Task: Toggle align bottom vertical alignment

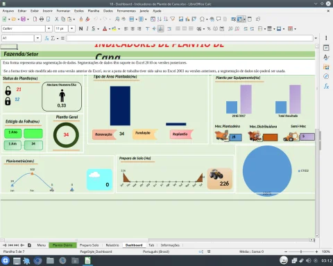Action: coord(161,28)
